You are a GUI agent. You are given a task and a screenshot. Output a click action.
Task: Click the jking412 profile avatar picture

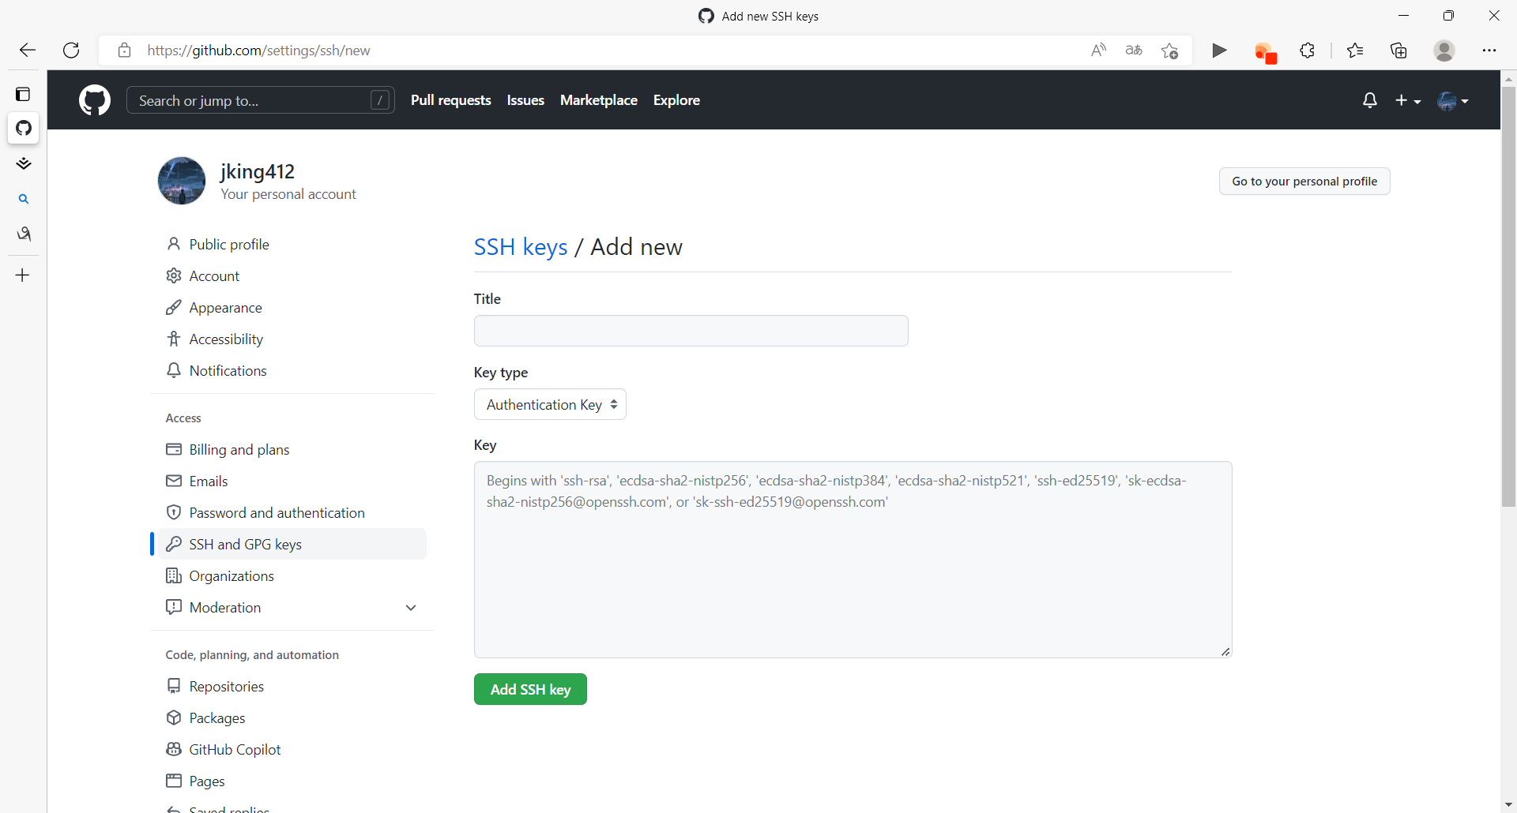(182, 181)
